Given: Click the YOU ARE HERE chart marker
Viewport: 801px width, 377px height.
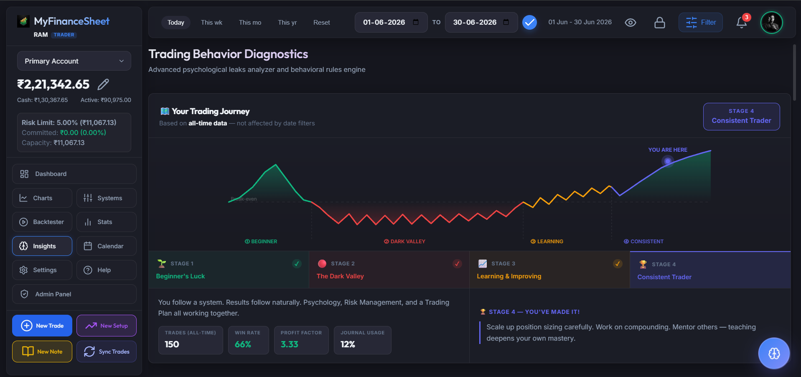Looking at the screenshot, I should (668, 160).
